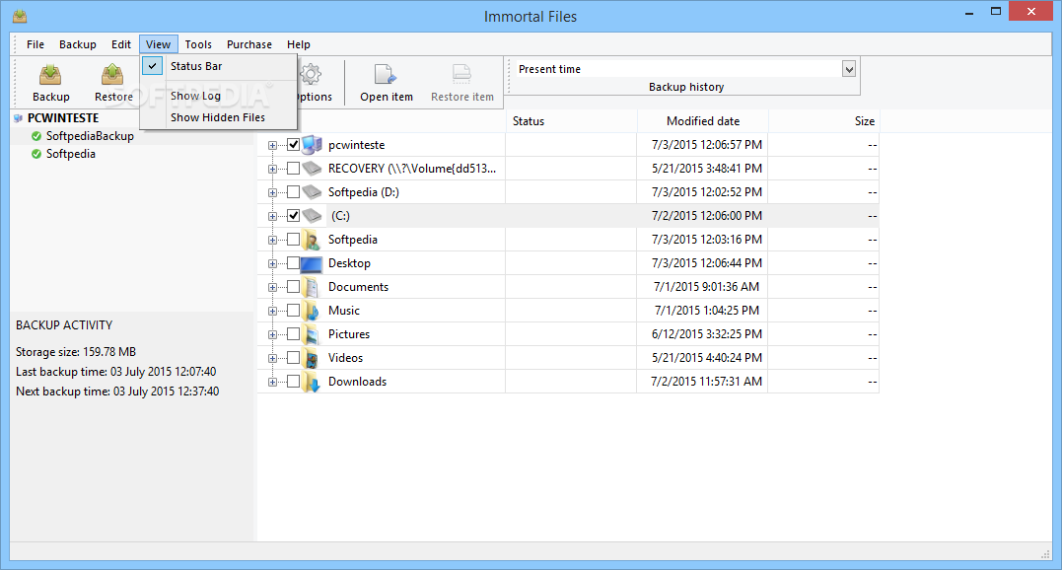Open the Purchase menu
1062x570 pixels.
(249, 44)
